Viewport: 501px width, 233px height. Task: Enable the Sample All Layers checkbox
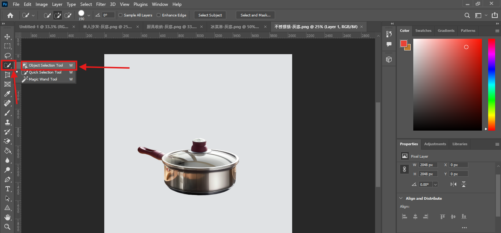click(x=120, y=15)
